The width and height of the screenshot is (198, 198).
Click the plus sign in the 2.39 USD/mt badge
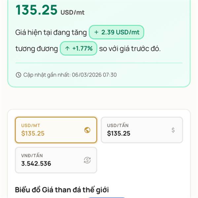(96, 32)
